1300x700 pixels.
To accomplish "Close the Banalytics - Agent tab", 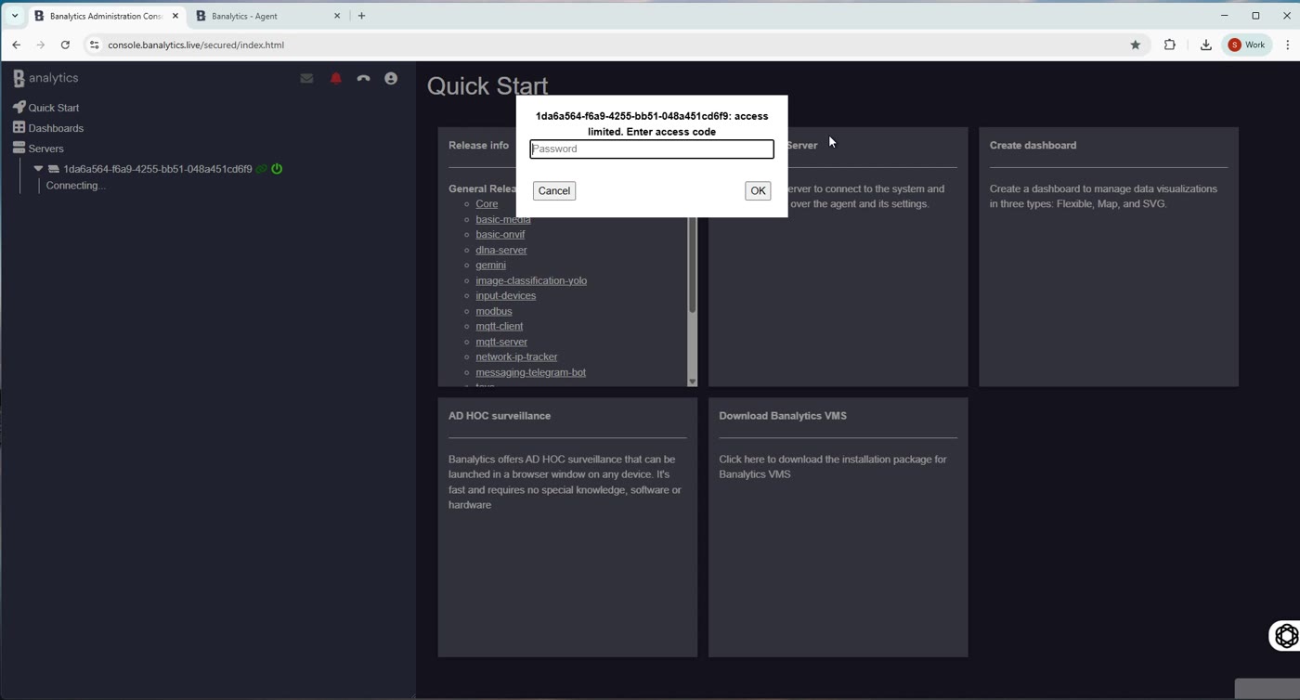I will coord(337,16).
